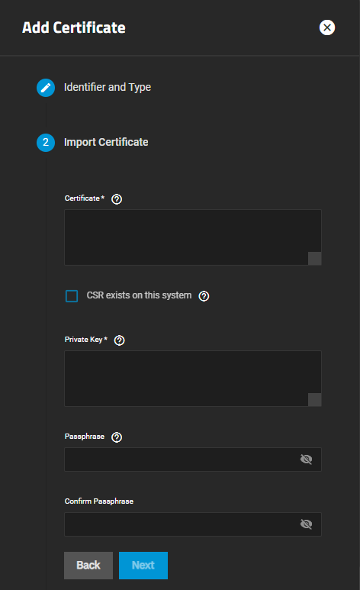360x590 pixels.
Task: Click the Add Certificate title
Action: [x=74, y=27]
